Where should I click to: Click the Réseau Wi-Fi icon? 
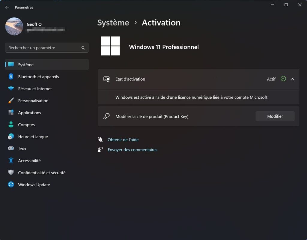(11, 88)
